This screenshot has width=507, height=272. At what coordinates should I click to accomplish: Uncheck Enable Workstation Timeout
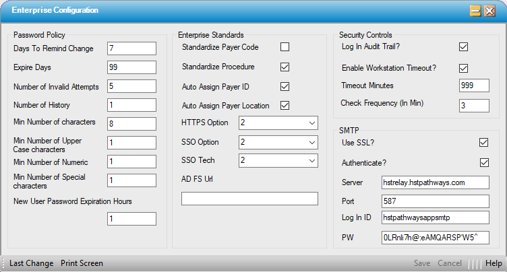[463, 67]
